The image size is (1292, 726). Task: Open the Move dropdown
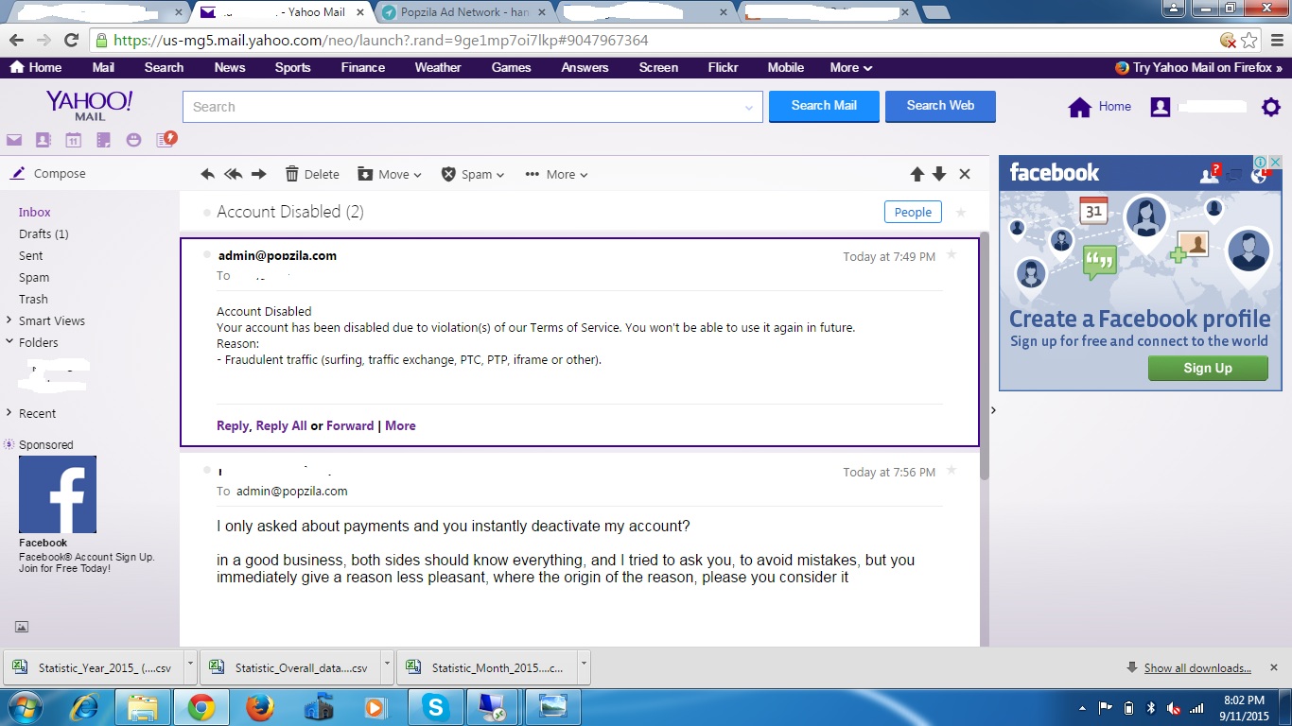390,174
